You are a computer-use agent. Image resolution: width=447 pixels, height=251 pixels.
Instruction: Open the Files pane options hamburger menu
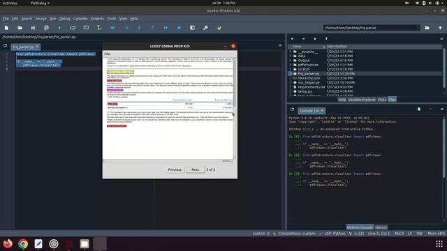(441, 39)
